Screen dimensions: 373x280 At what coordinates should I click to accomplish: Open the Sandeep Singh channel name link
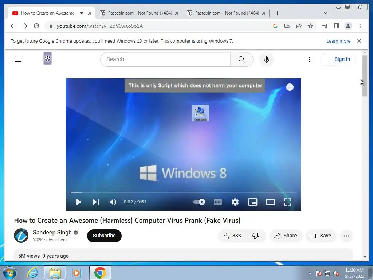point(52,232)
